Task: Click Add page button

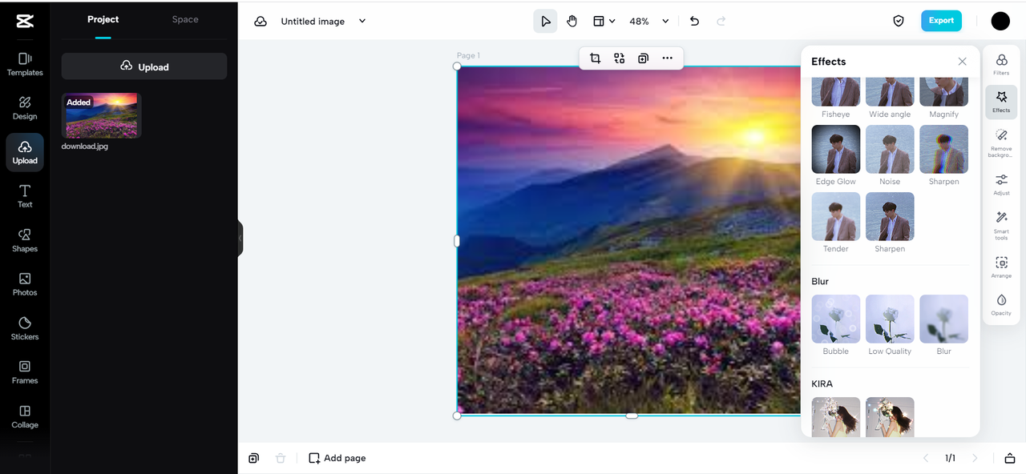Action: pos(337,458)
